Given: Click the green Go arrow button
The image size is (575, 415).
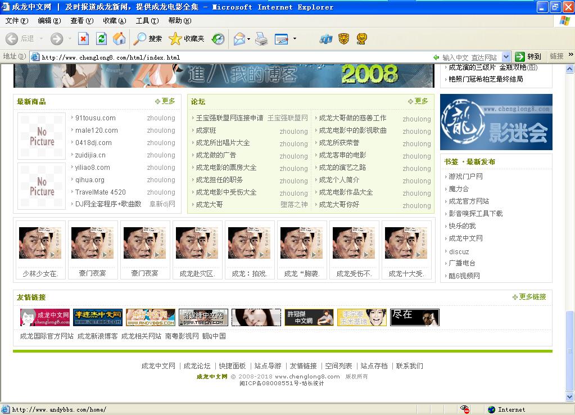Looking at the screenshot, I should tap(519, 56).
